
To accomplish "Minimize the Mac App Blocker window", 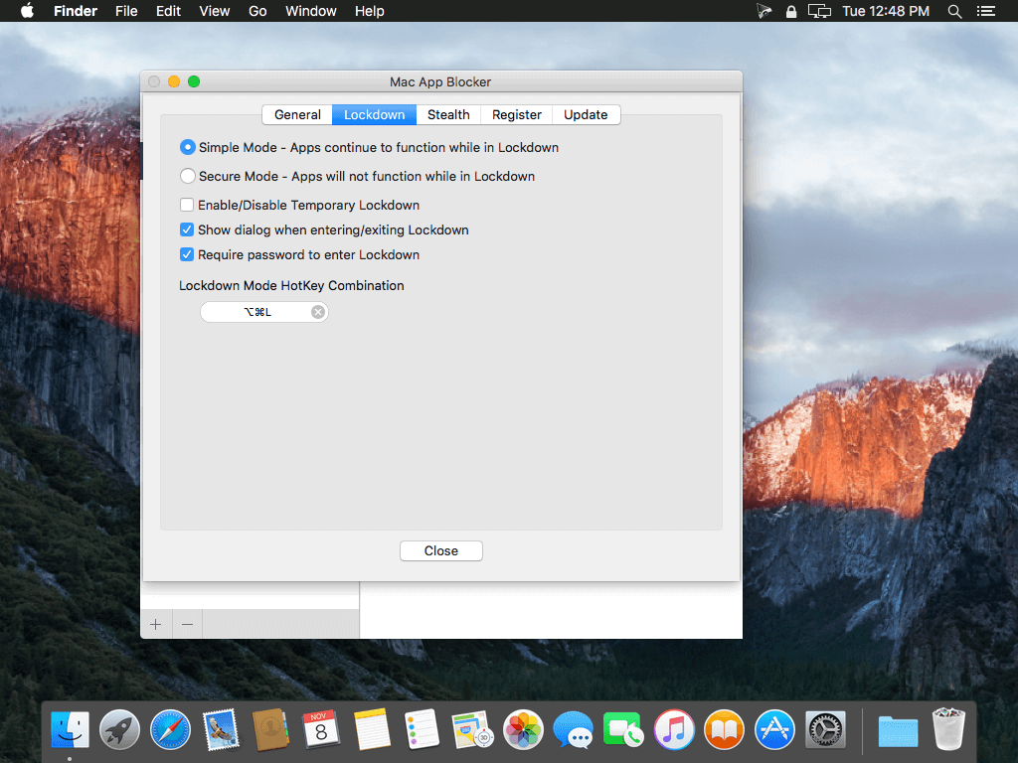I will point(174,81).
